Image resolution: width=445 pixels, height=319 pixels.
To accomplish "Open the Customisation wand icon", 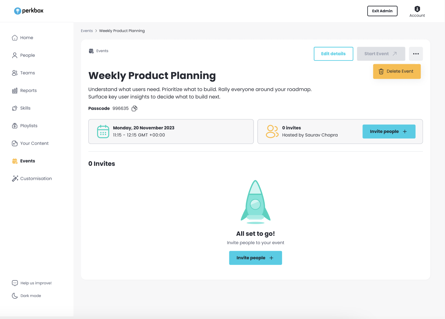I will [15, 178].
